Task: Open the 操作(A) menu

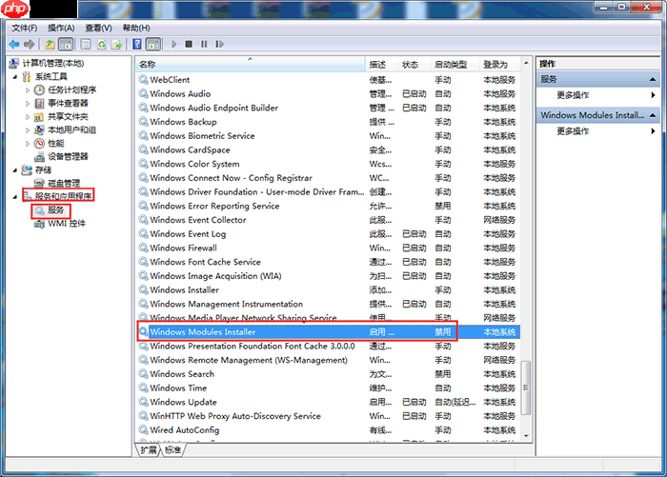Action: pyautogui.click(x=61, y=28)
